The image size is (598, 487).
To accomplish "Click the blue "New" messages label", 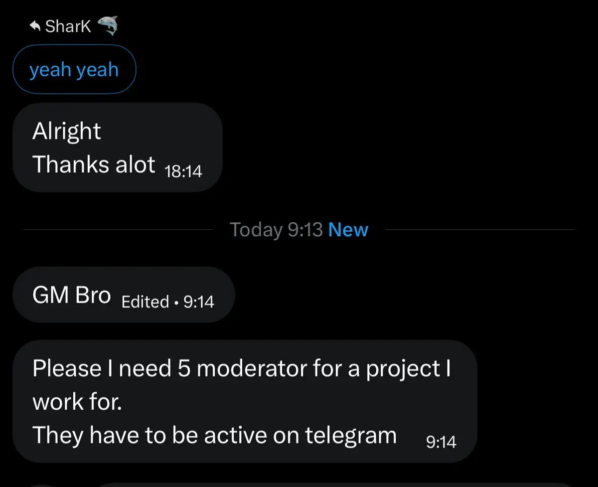I will point(348,230).
